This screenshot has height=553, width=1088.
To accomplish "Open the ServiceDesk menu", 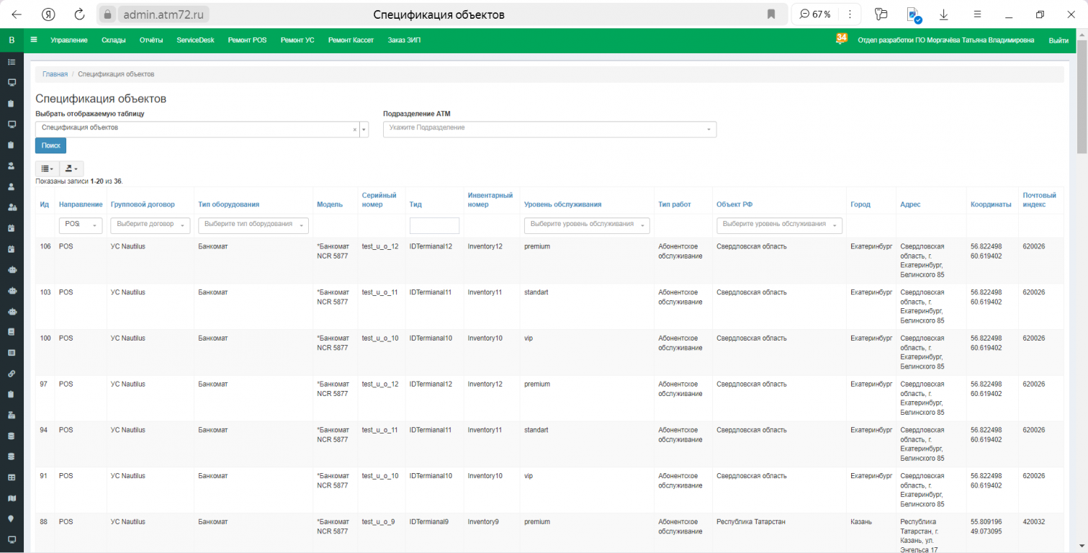I will [x=195, y=40].
